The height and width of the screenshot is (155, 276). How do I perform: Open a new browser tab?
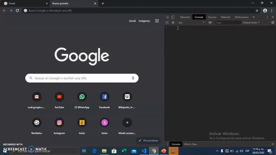point(103,3)
